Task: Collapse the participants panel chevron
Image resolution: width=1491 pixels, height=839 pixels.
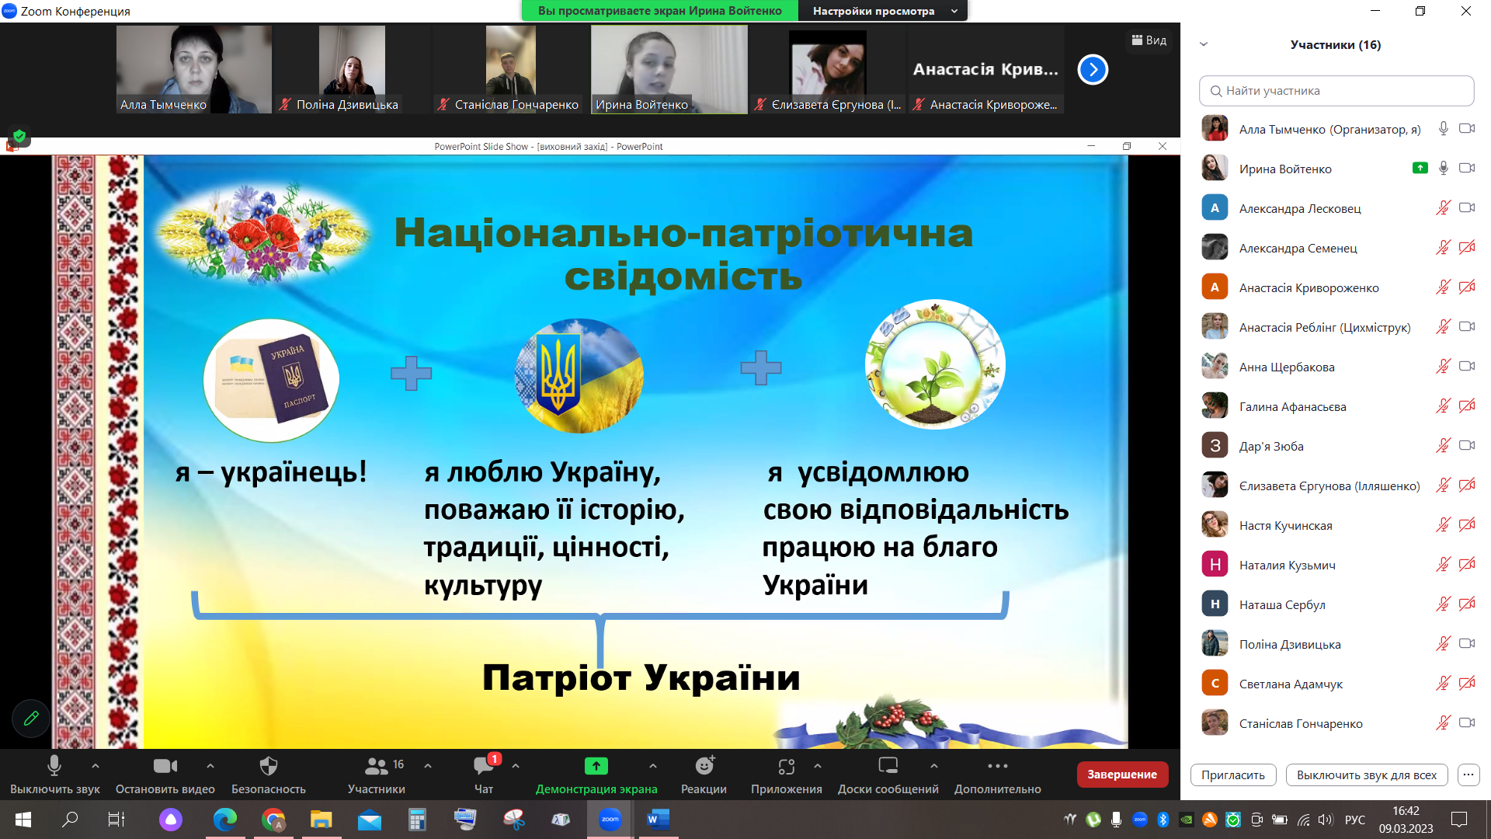Action: (1204, 44)
